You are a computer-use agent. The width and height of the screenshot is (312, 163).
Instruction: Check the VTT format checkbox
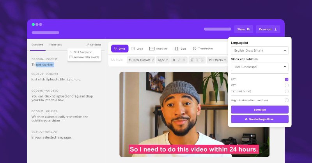[287, 85]
